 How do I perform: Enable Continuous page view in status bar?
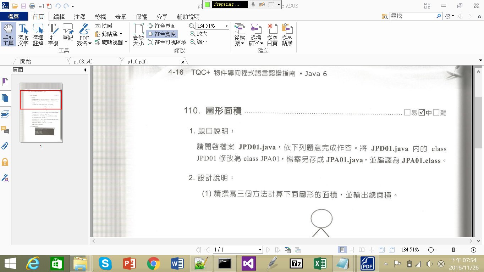point(352,250)
